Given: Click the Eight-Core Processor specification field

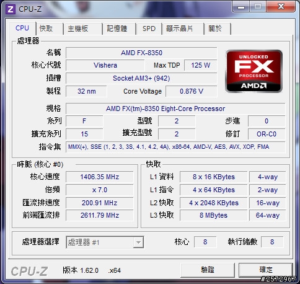Looking at the screenshot, I should pos(175,109).
